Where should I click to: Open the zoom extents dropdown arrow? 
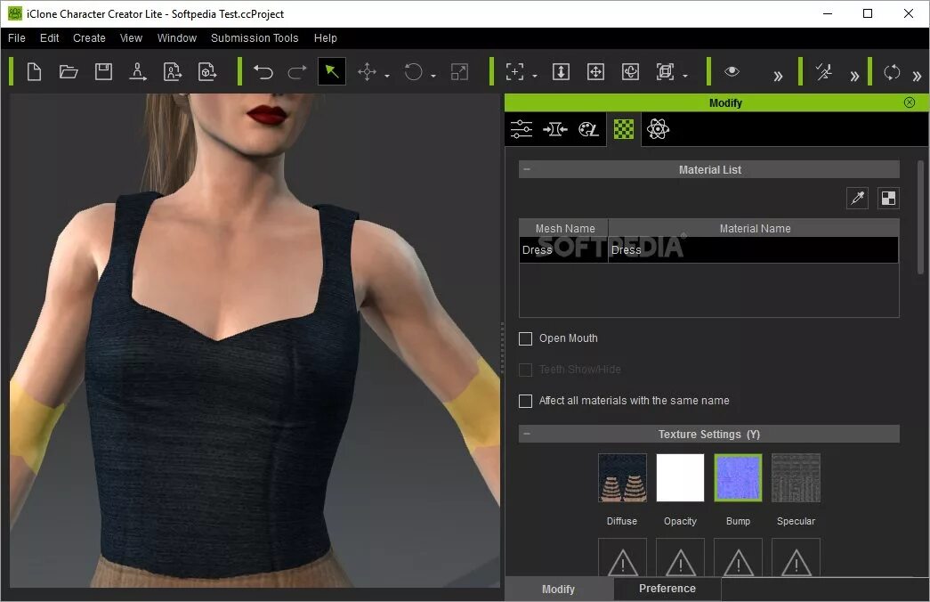[x=685, y=76]
